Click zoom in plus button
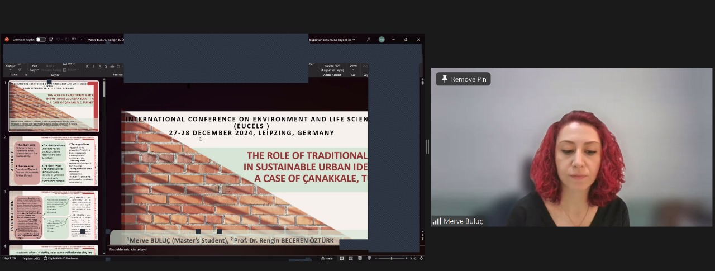Image resolution: width=715 pixels, height=271 pixels. click(x=407, y=258)
